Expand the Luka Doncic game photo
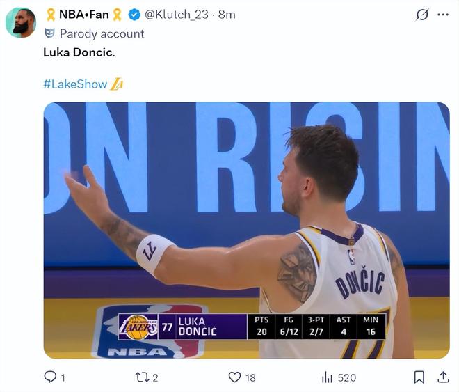The width and height of the screenshot is (459, 392). 246,230
